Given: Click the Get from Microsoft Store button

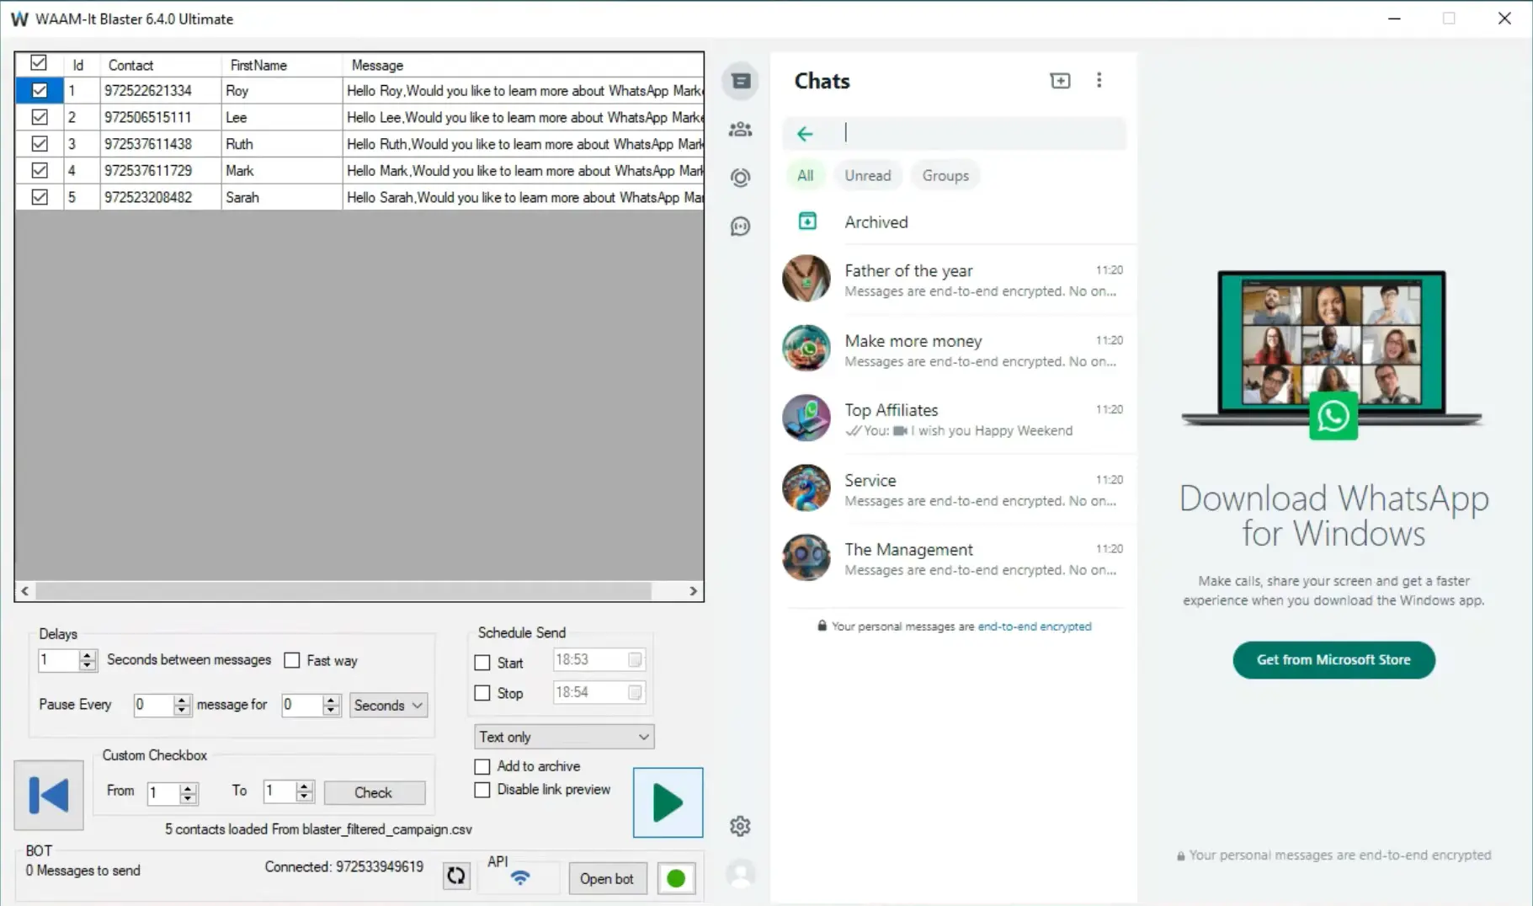Looking at the screenshot, I should [x=1333, y=660].
